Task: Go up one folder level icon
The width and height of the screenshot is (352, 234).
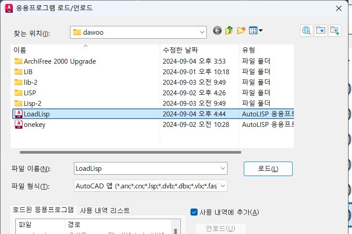Action: (229, 30)
